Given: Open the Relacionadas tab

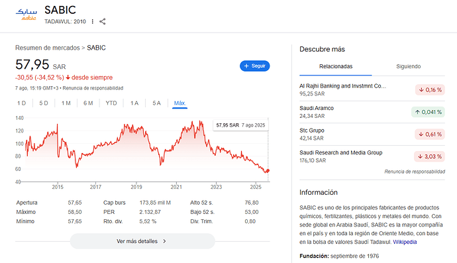Looking at the screenshot, I should (336, 66).
